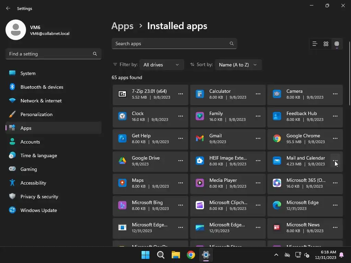351x263 pixels.
Task: Click the Google Drive app icon
Action: point(122,161)
